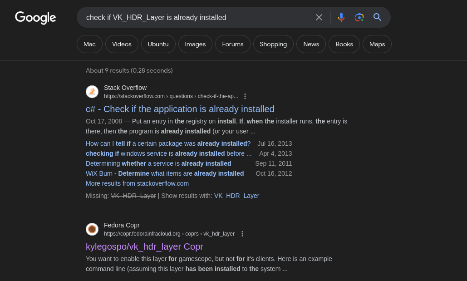Screen dimensions: 467x281
Task: Switch to Books results
Action: click(344, 44)
